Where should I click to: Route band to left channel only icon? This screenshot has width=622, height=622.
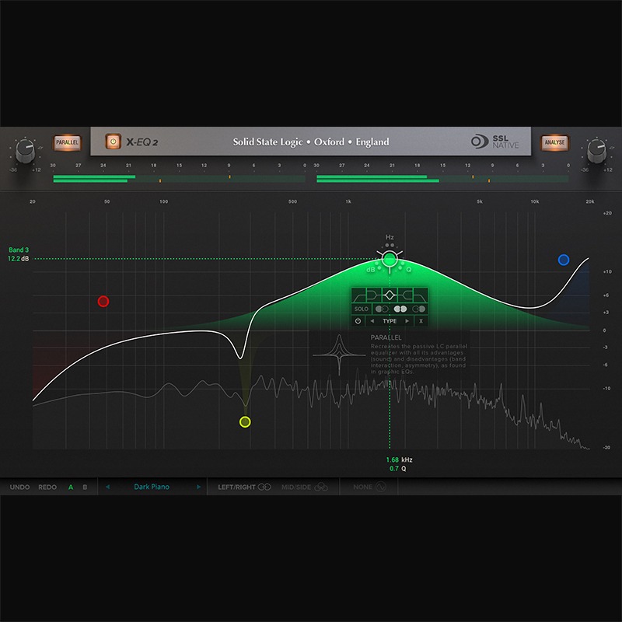(x=382, y=309)
